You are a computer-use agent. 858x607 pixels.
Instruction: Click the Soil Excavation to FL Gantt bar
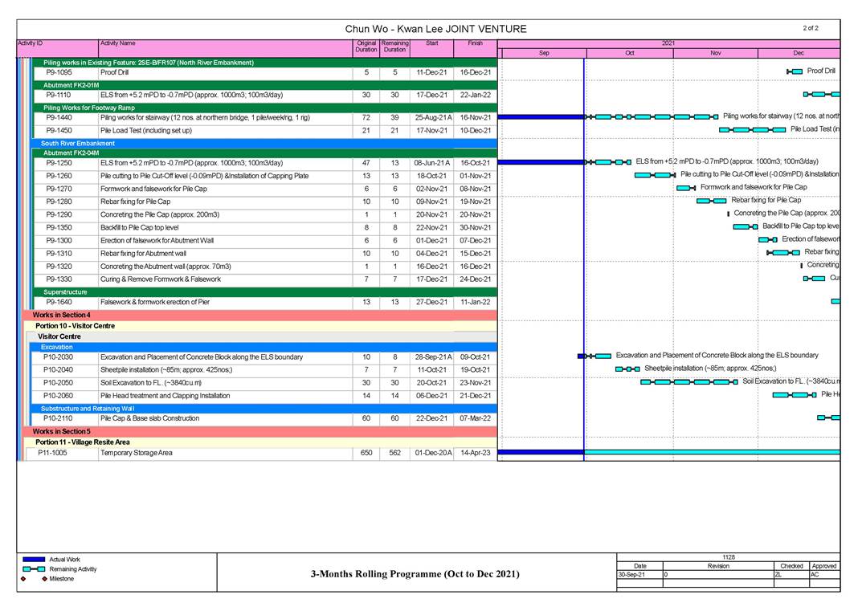tap(689, 382)
